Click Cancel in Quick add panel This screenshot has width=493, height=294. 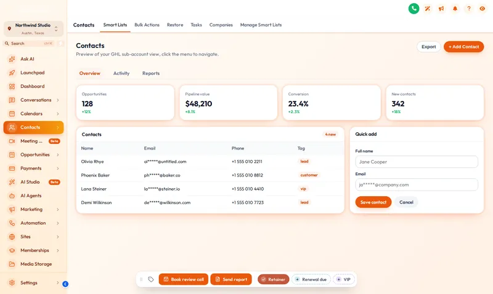click(x=406, y=202)
